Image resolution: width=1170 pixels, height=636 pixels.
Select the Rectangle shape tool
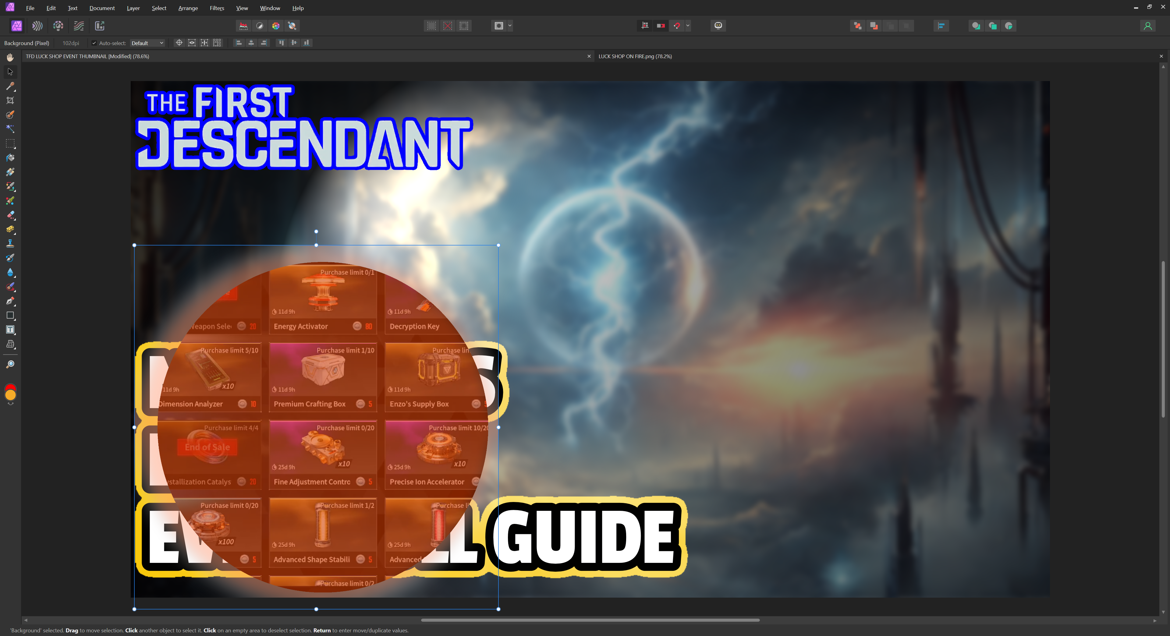click(10, 316)
